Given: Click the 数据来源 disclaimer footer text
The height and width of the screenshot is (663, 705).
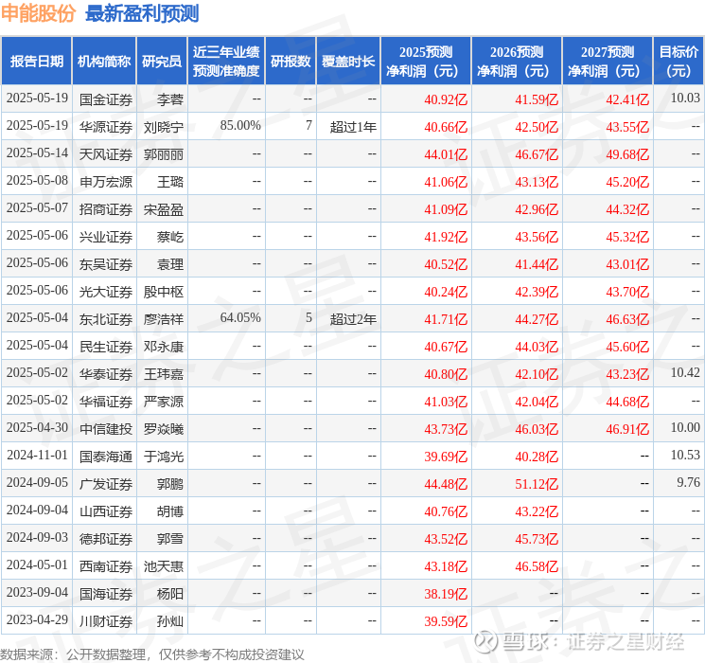Looking at the screenshot, I should coord(152,654).
